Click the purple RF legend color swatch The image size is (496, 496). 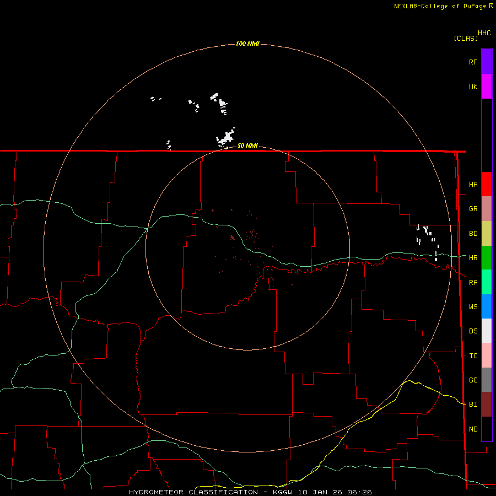coord(487,62)
